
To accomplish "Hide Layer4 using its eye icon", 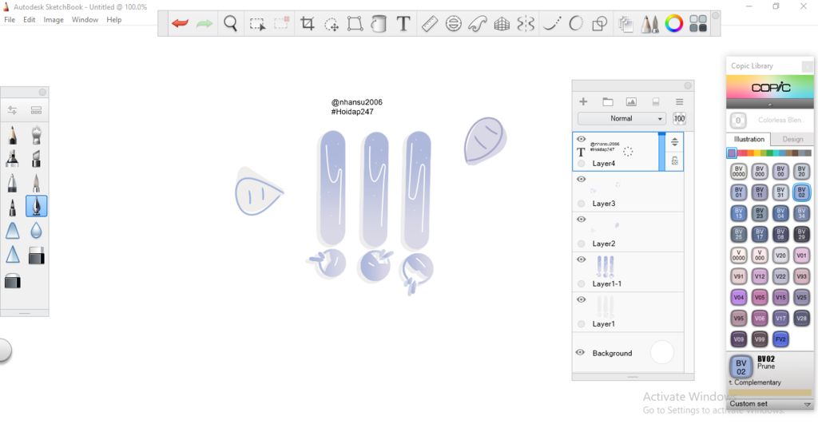I will pos(582,139).
